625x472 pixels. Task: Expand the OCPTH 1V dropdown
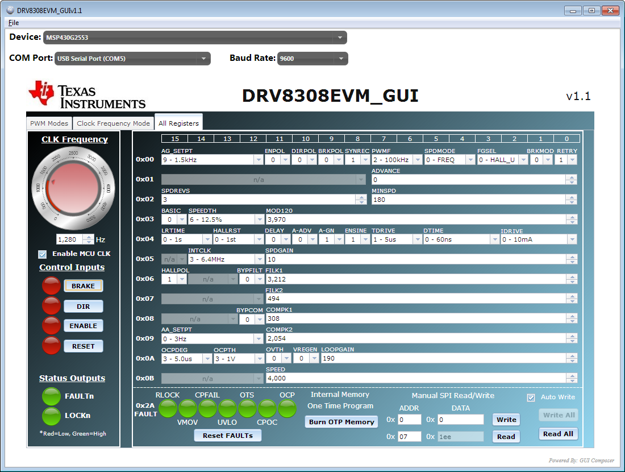tap(260, 359)
